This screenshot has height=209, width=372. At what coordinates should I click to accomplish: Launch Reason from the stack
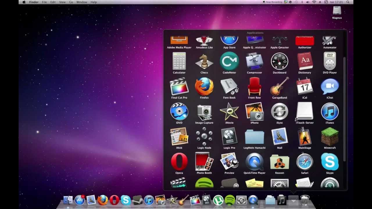coord(280,162)
